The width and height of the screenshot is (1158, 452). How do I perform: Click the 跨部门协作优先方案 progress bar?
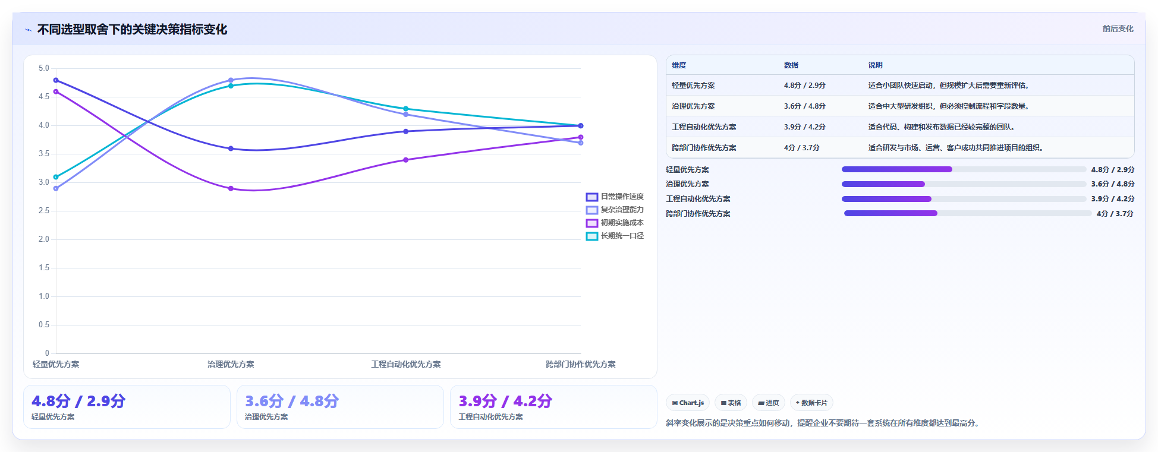point(968,213)
